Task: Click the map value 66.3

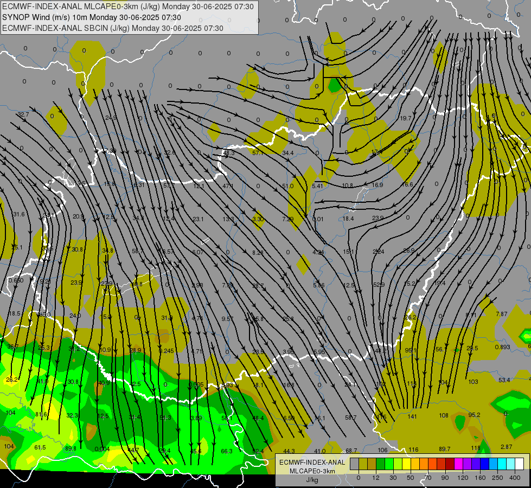Action: (x=227, y=451)
